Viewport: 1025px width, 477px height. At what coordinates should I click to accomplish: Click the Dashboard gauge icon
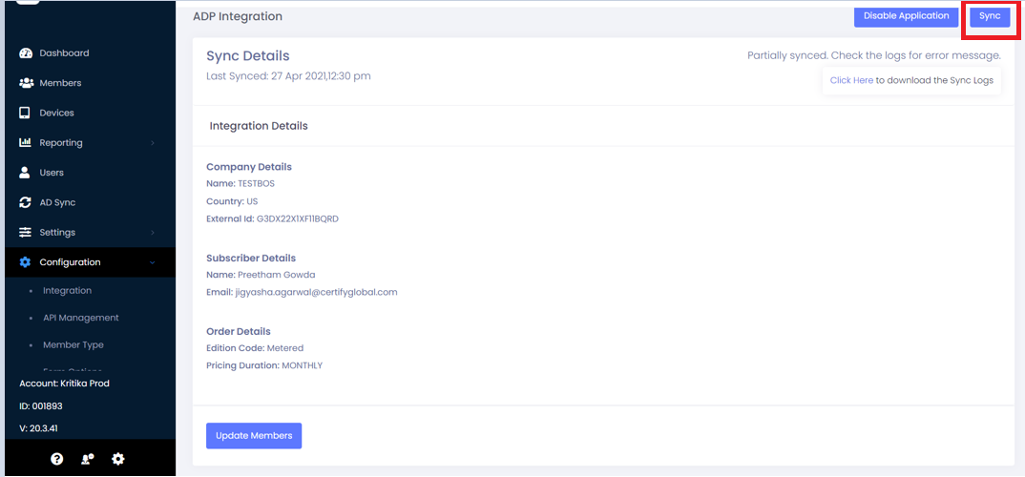click(26, 52)
